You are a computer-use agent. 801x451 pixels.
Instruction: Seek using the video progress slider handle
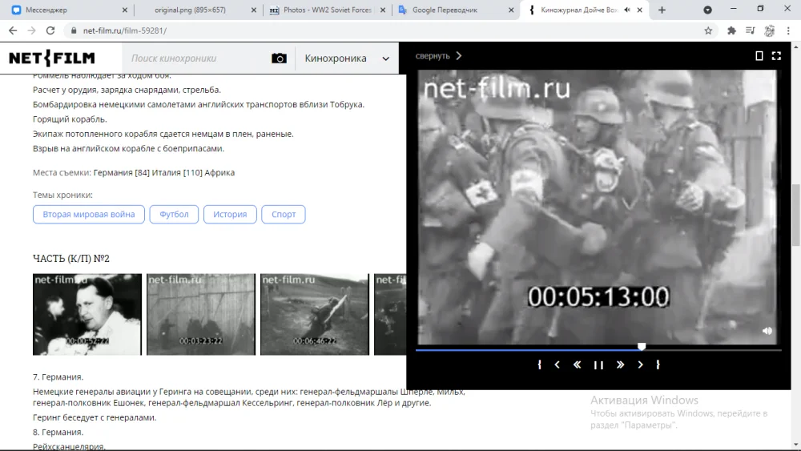(x=642, y=347)
